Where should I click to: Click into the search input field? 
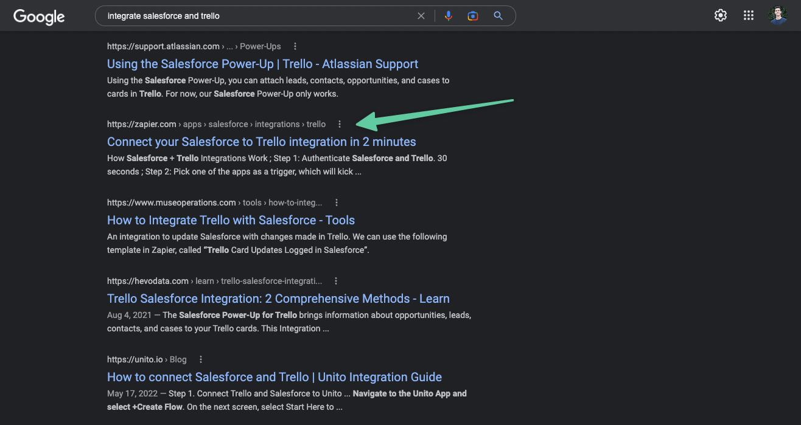pos(259,16)
